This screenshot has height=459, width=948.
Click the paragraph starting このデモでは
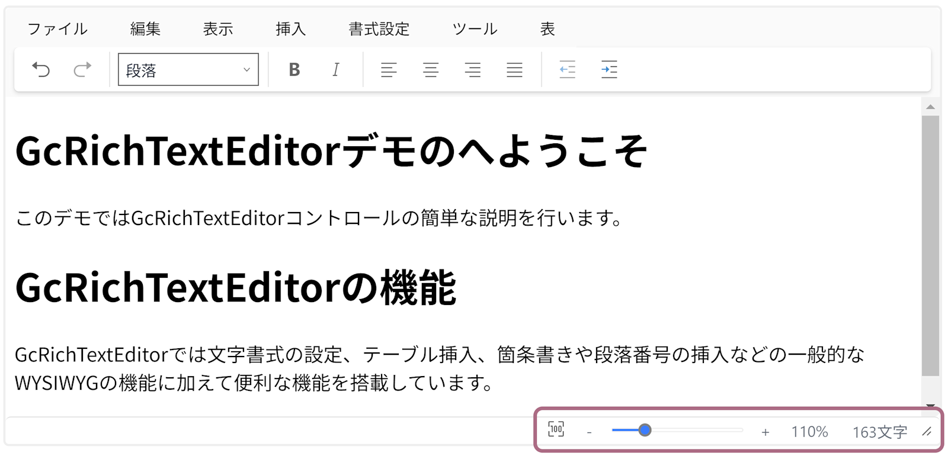(x=319, y=218)
